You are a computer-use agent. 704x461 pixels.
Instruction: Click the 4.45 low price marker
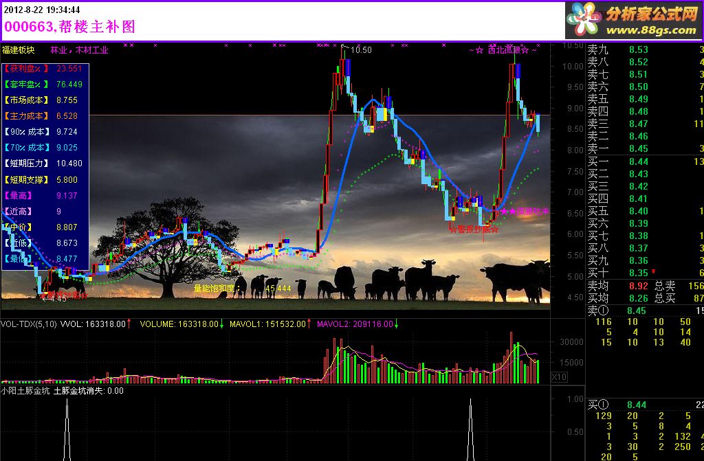click(58, 298)
